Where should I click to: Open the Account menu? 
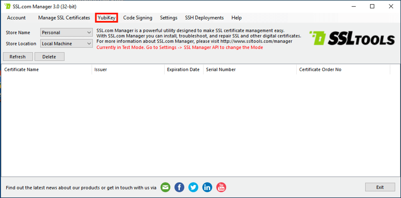(16, 18)
